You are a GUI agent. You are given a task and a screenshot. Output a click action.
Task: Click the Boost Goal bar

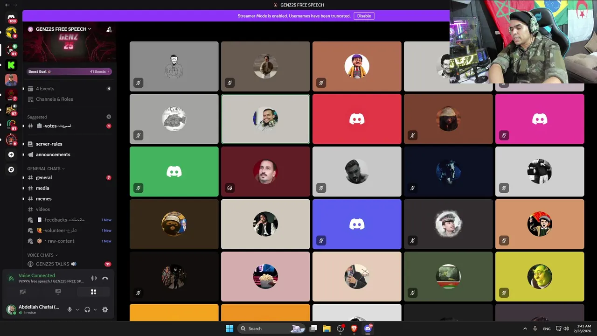[x=69, y=71]
